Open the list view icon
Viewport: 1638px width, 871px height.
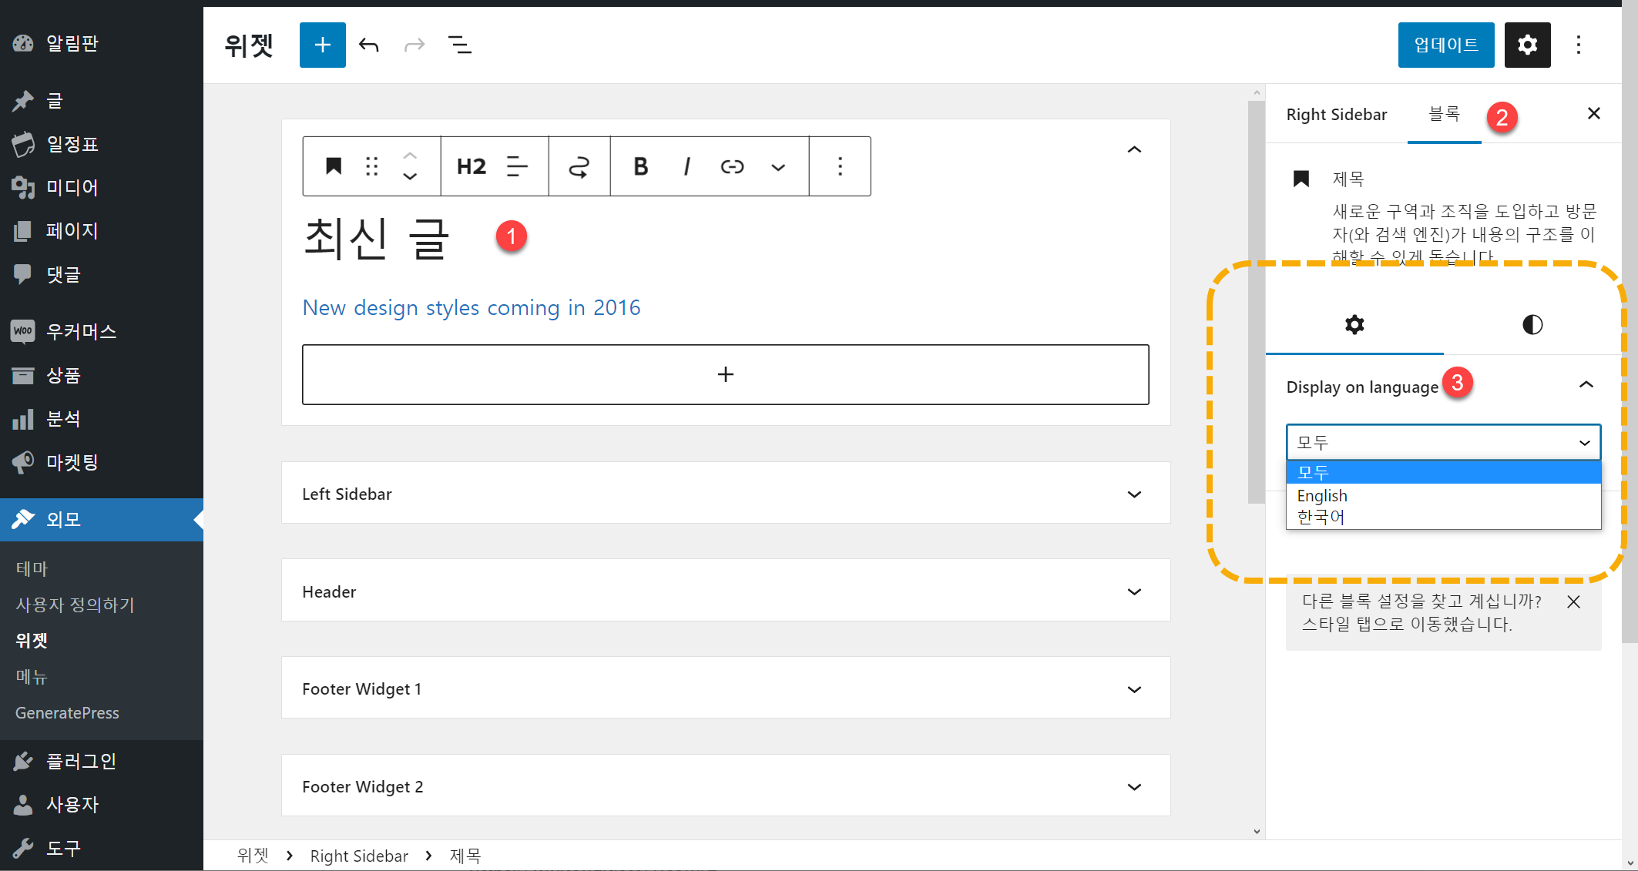pos(460,45)
